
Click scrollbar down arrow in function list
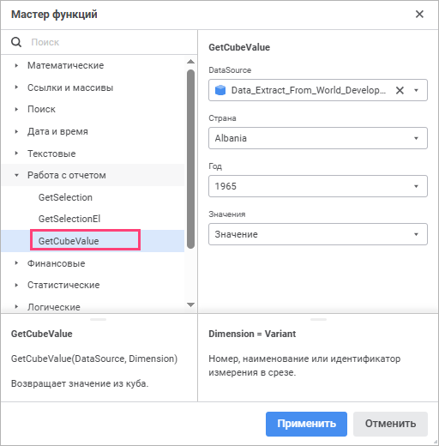pyautogui.click(x=190, y=304)
